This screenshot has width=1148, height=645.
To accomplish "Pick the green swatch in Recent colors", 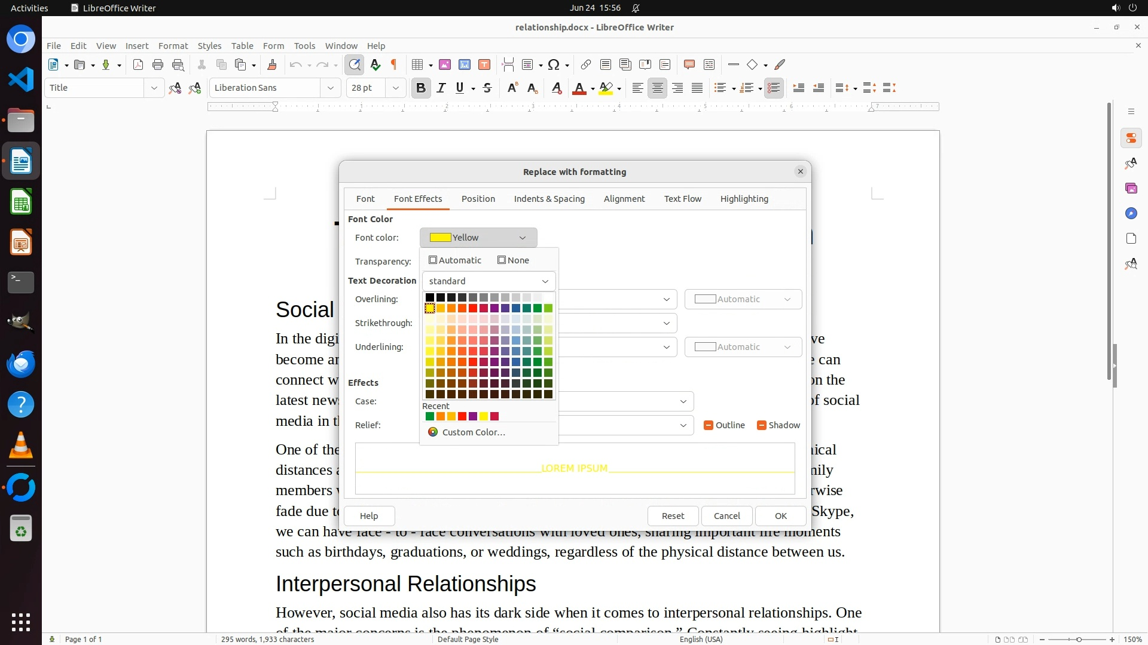I will tap(430, 416).
